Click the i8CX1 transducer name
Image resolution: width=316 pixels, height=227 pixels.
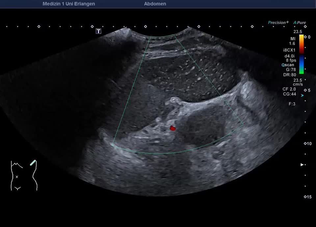point(289,50)
